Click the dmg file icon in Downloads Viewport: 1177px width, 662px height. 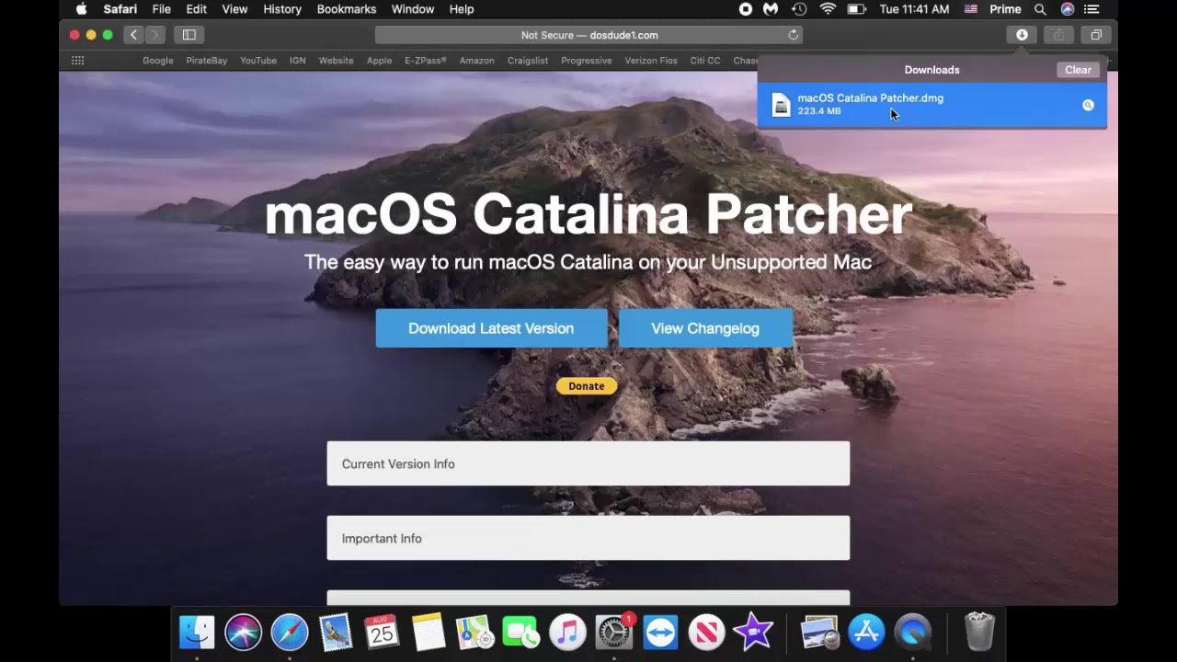coord(781,105)
